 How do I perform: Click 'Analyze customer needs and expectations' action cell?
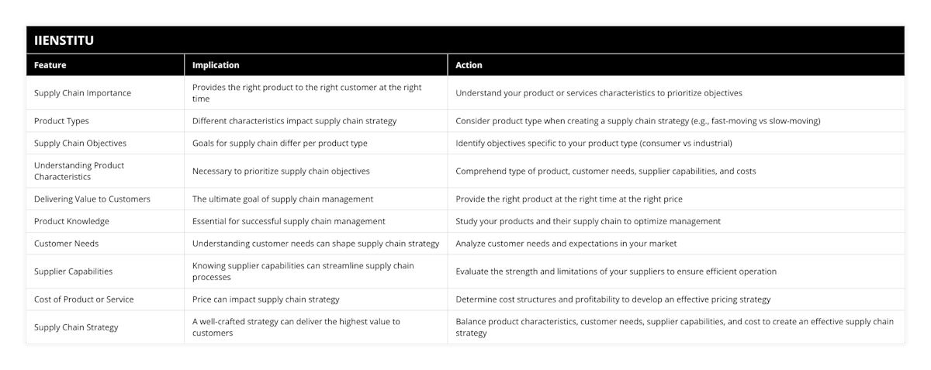pyautogui.click(x=566, y=244)
